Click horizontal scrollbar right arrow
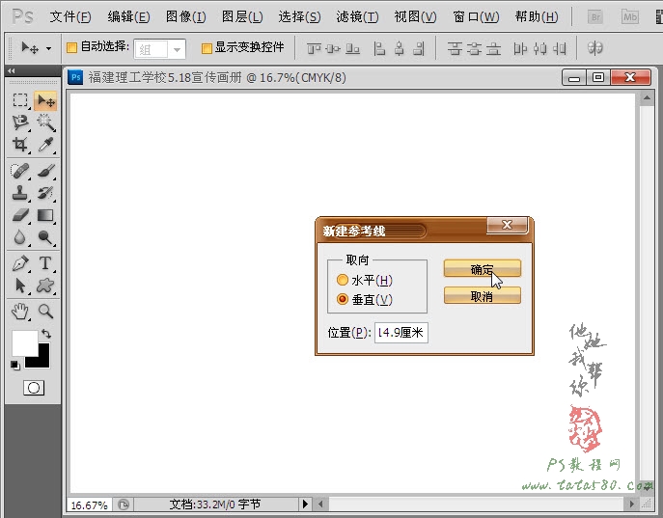This screenshot has height=518, width=663. pyautogui.click(x=632, y=504)
